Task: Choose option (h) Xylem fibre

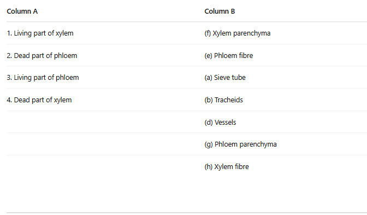Action: click(227, 167)
